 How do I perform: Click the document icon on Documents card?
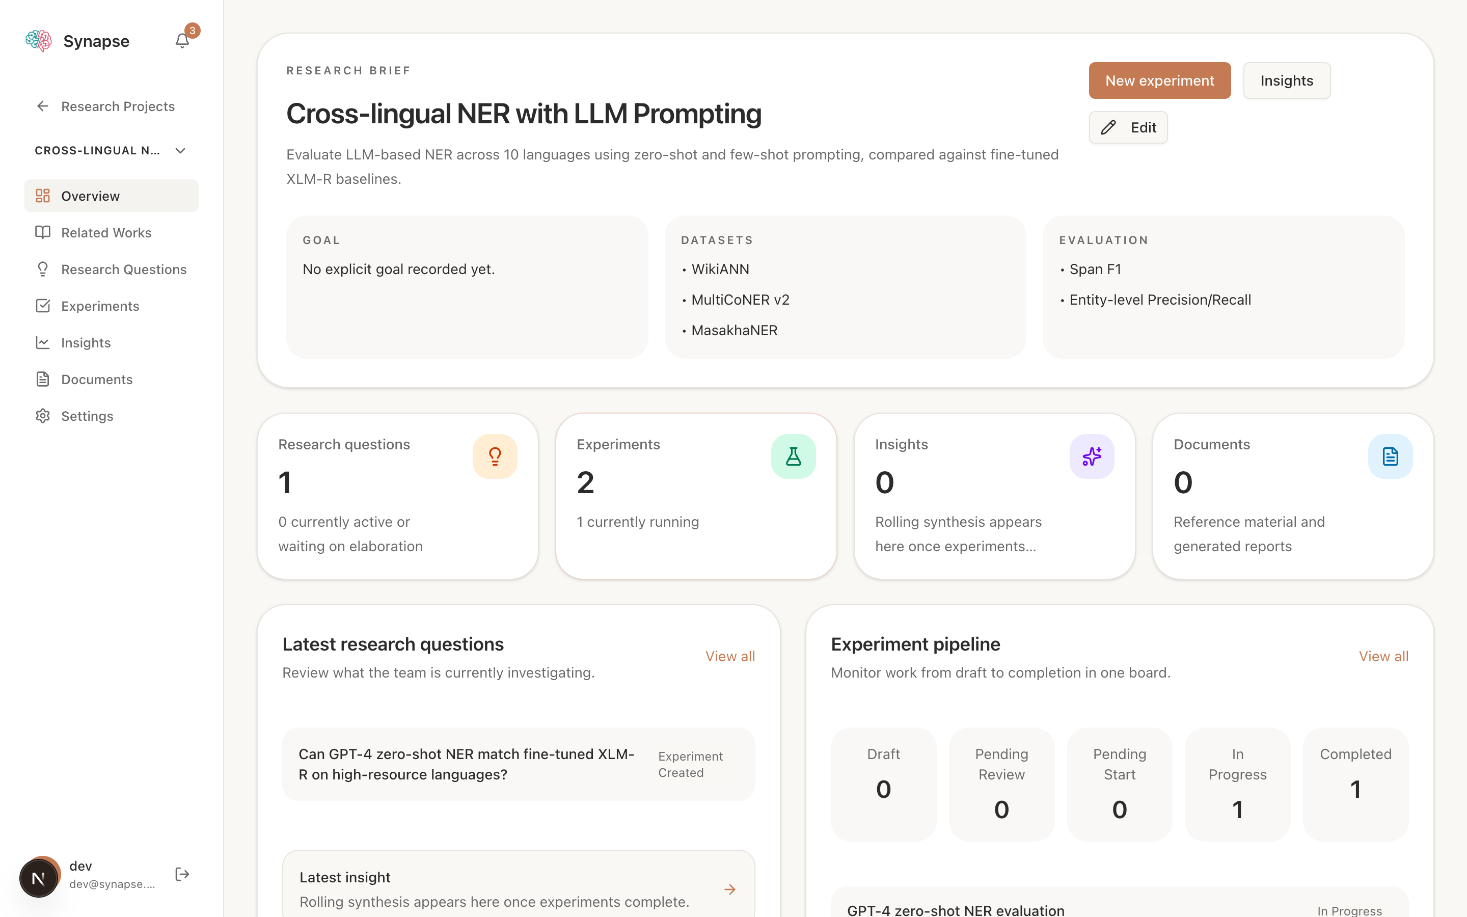pos(1390,456)
